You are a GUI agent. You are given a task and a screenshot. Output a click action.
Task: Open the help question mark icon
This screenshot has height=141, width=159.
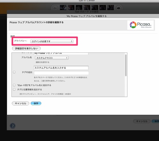13,126
